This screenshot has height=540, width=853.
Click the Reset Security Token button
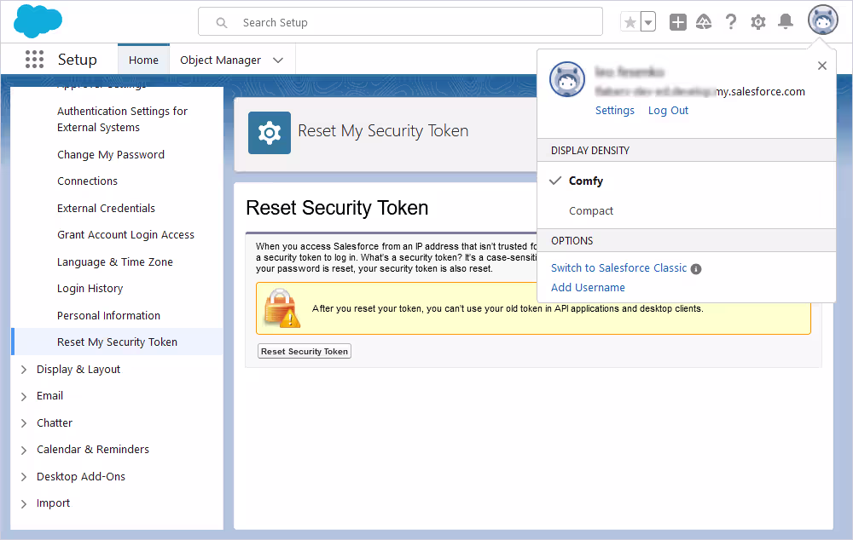(304, 350)
